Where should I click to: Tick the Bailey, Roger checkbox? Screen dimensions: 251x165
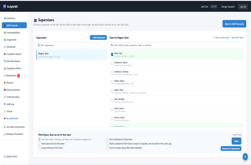coord(112,82)
